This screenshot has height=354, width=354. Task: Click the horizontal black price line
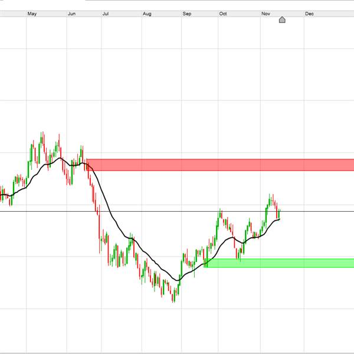(x=177, y=212)
